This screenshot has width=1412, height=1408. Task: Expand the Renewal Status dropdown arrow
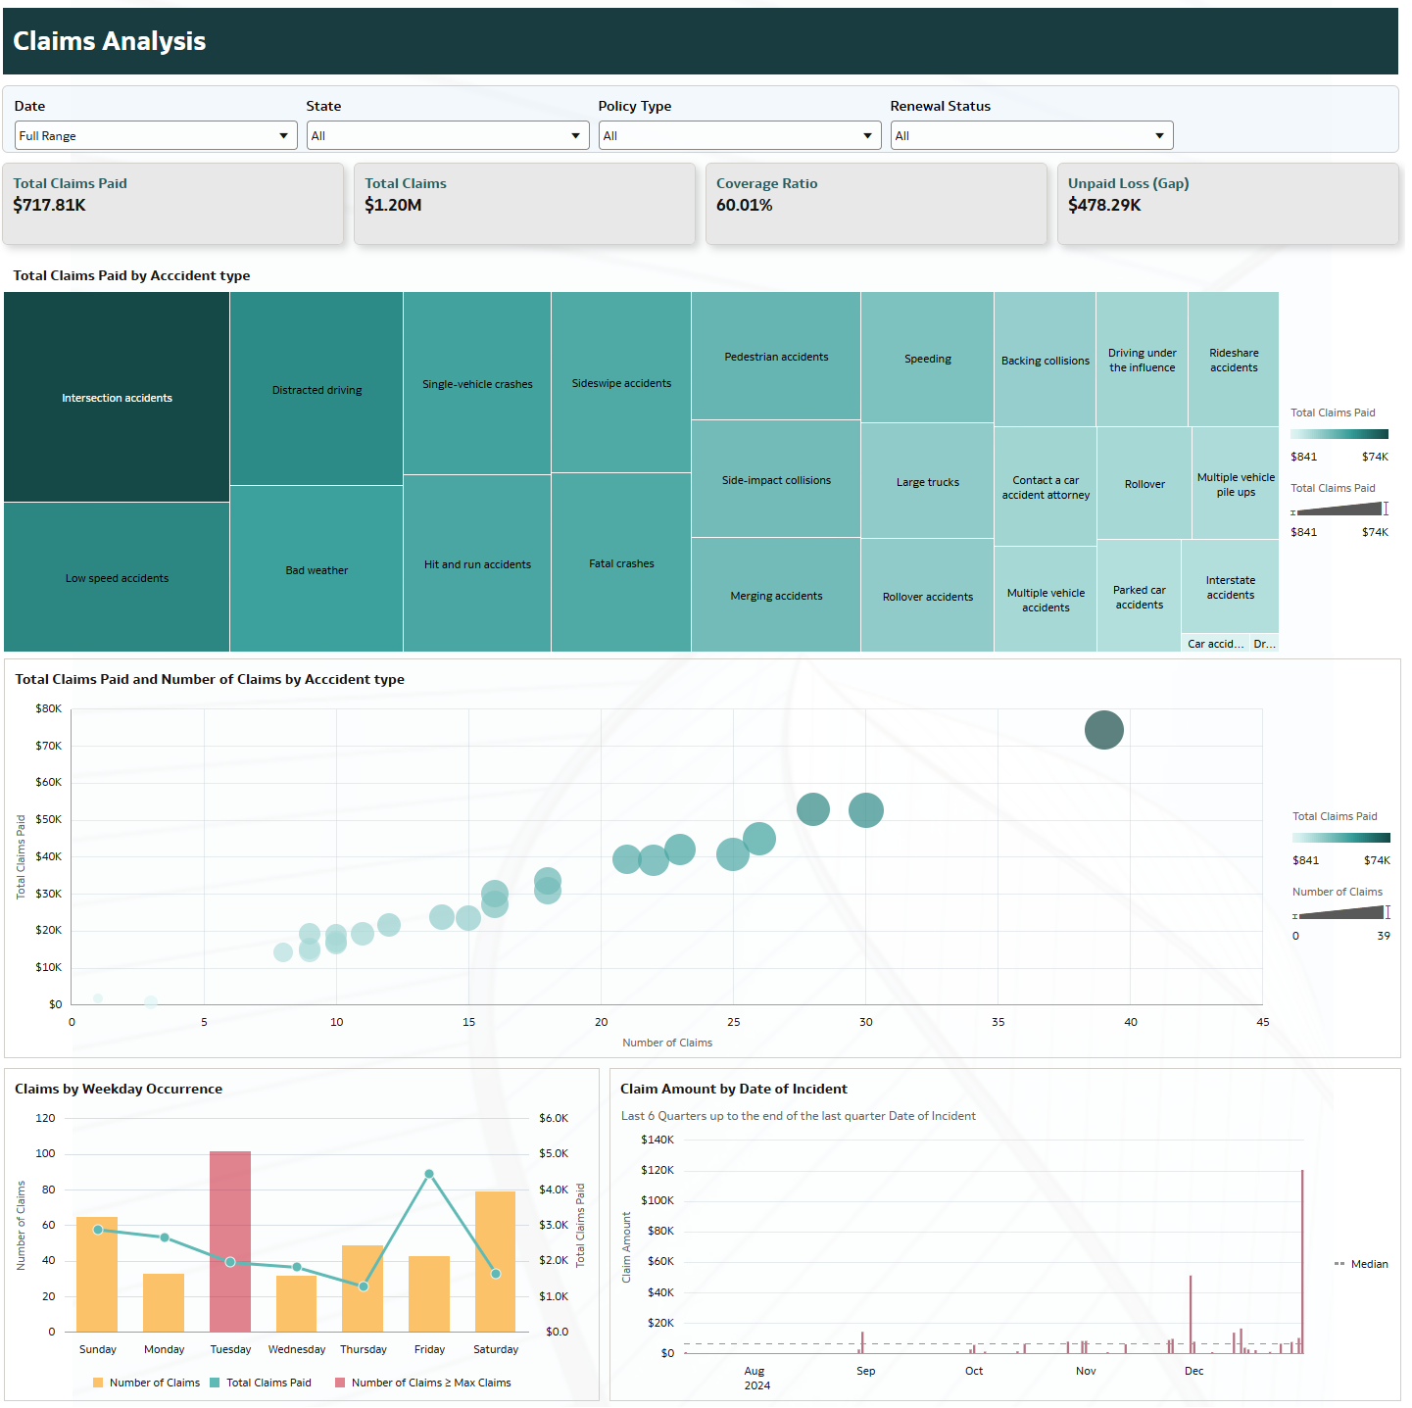1159,135
